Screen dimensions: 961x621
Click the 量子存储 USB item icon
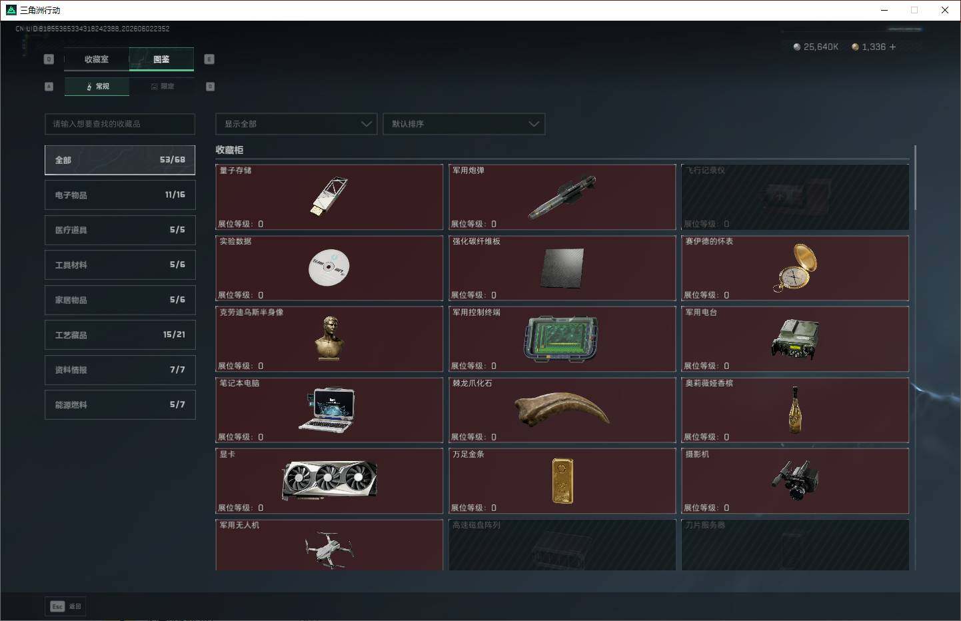329,196
